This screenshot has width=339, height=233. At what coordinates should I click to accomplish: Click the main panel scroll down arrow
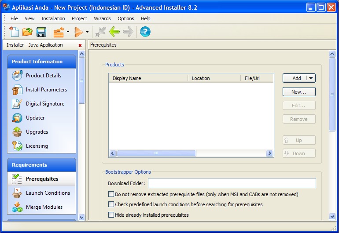pyautogui.click(x=332, y=216)
